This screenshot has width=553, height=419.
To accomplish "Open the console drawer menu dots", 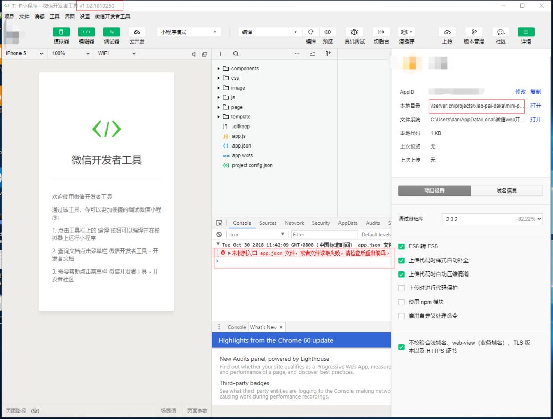I will (219, 327).
